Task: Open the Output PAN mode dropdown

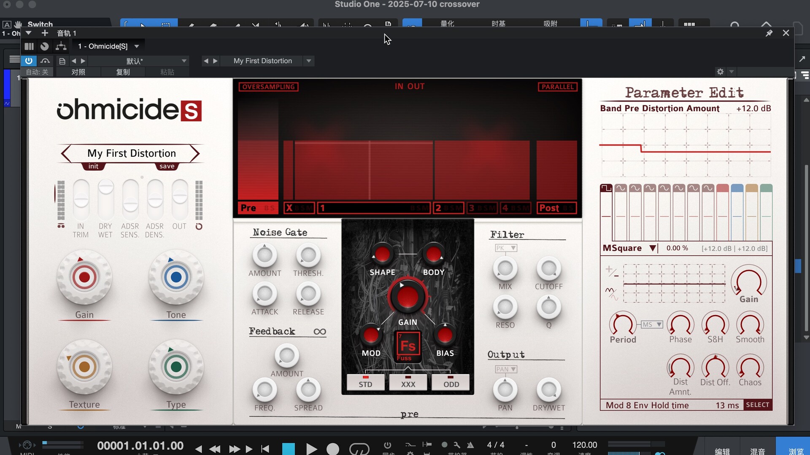Action: 506,369
